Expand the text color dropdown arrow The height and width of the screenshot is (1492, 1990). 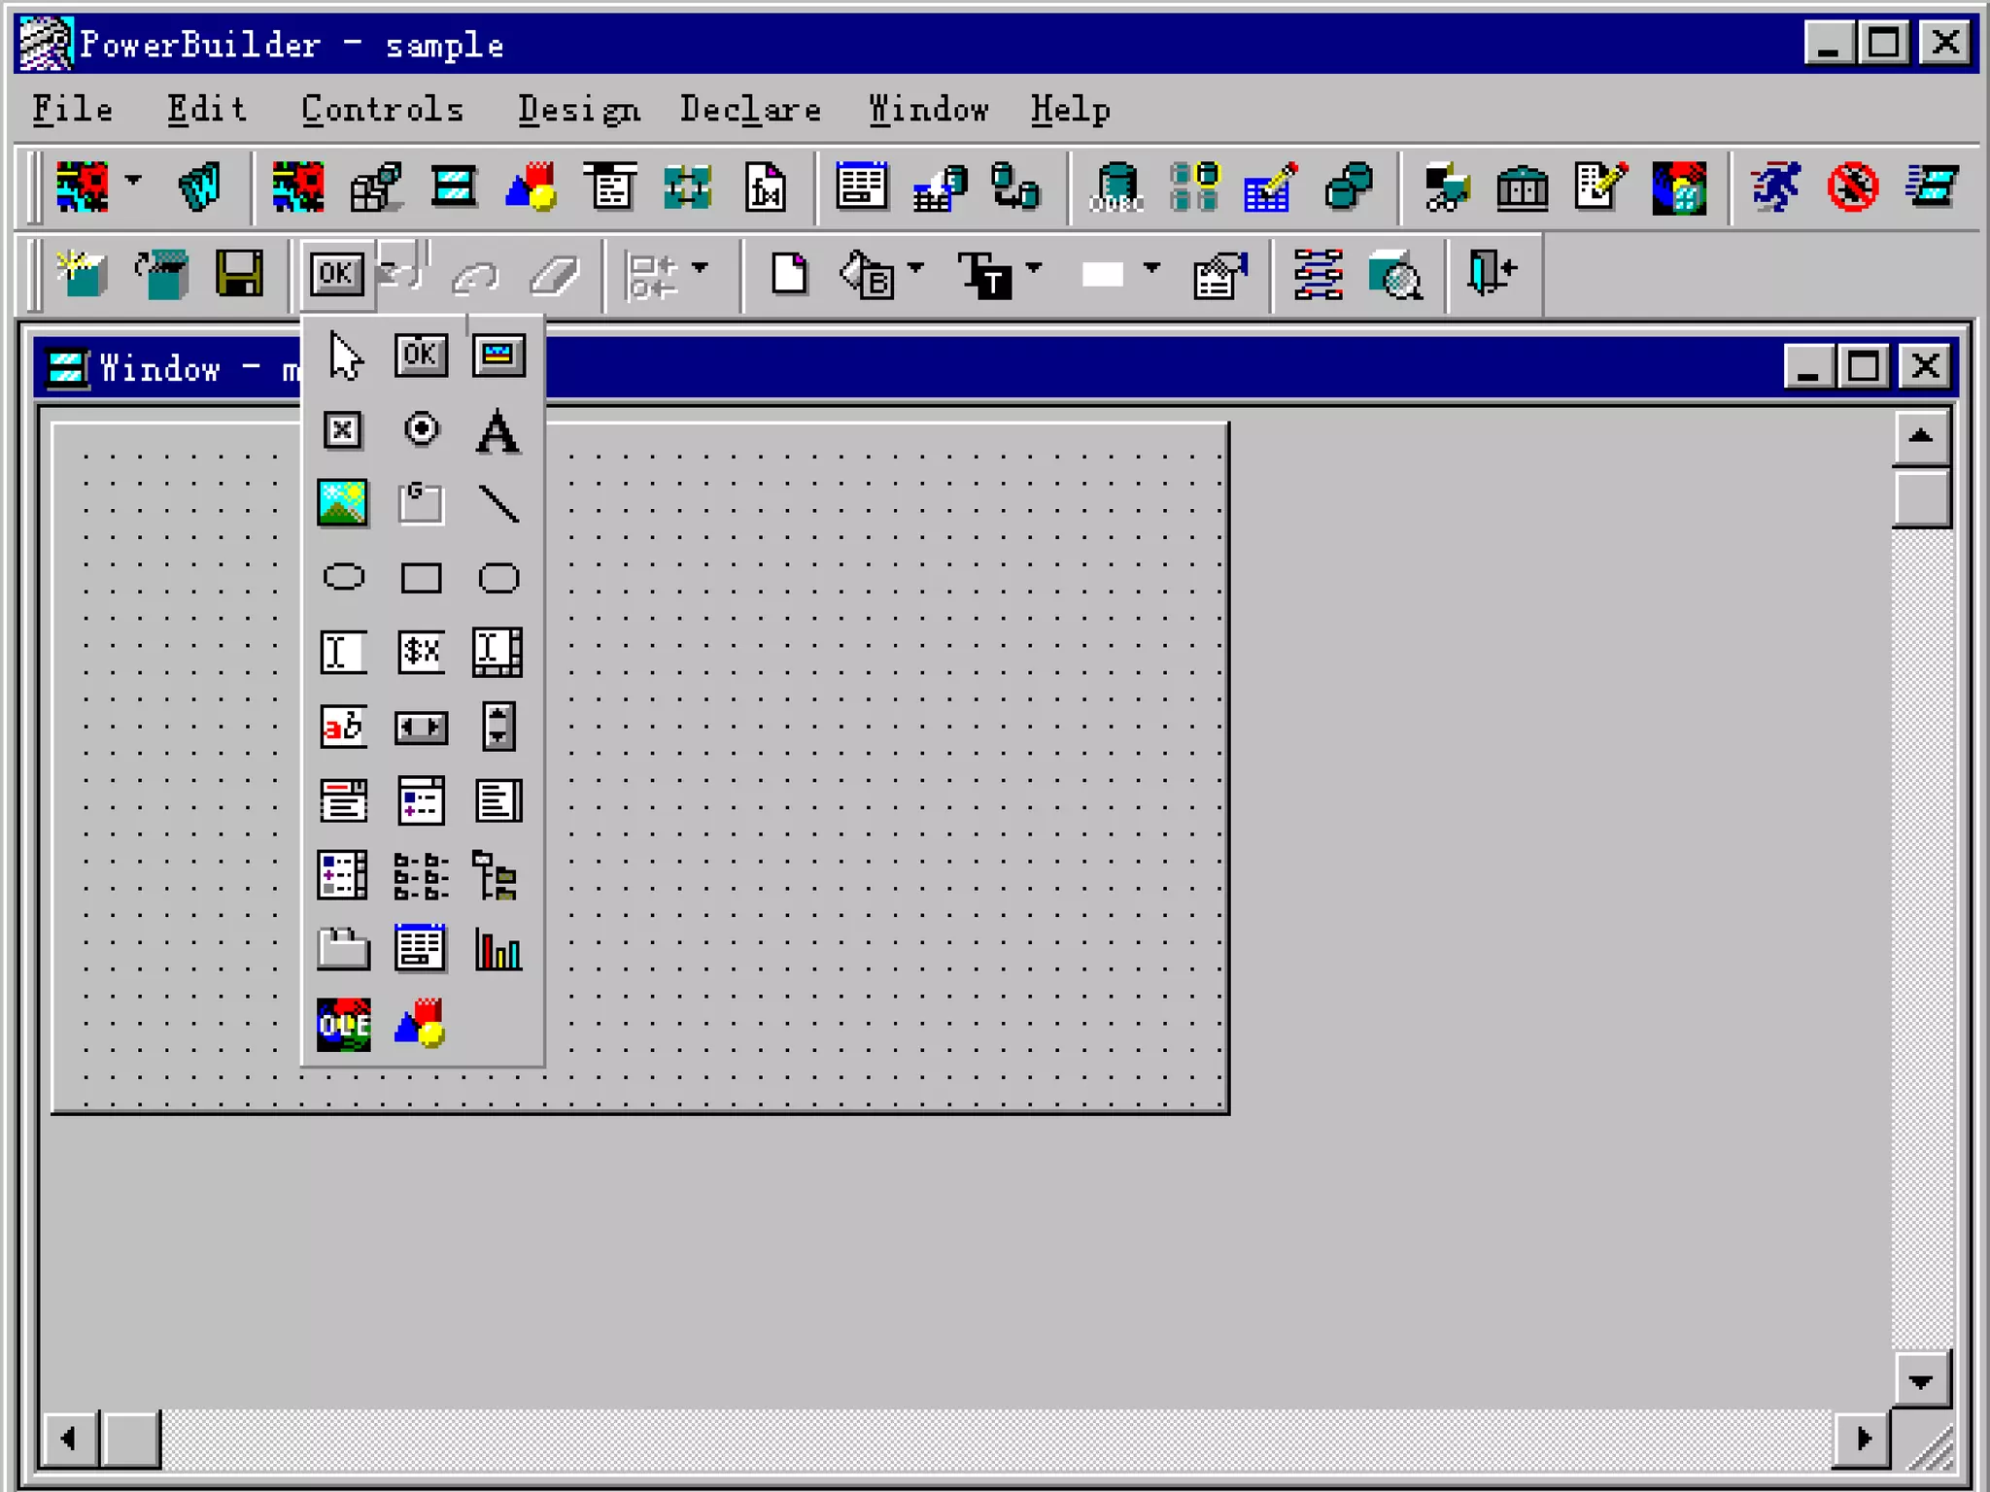[1034, 267]
